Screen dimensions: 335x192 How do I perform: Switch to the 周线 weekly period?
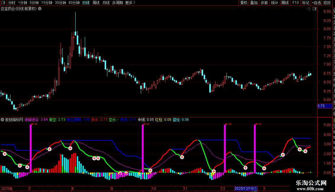point(96,3)
